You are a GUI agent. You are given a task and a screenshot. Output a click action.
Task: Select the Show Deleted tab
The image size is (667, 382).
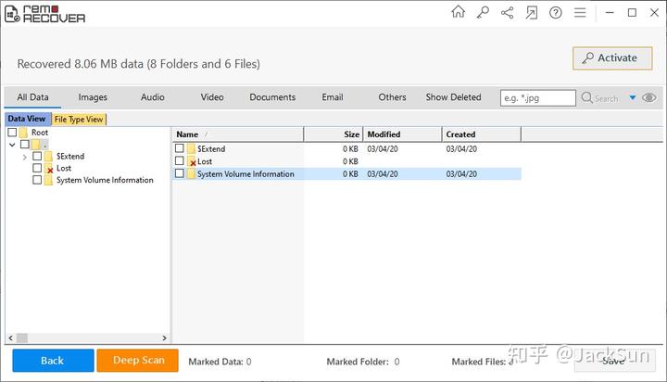click(453, 97)
